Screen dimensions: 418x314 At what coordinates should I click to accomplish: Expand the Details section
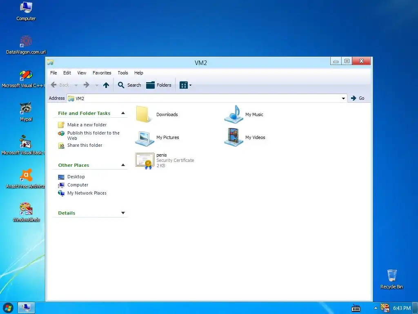click(123, 213)
